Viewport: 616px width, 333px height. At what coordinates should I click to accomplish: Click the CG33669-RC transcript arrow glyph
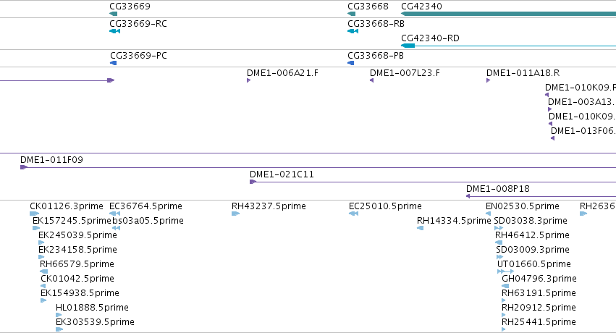[x=114, y=31]
